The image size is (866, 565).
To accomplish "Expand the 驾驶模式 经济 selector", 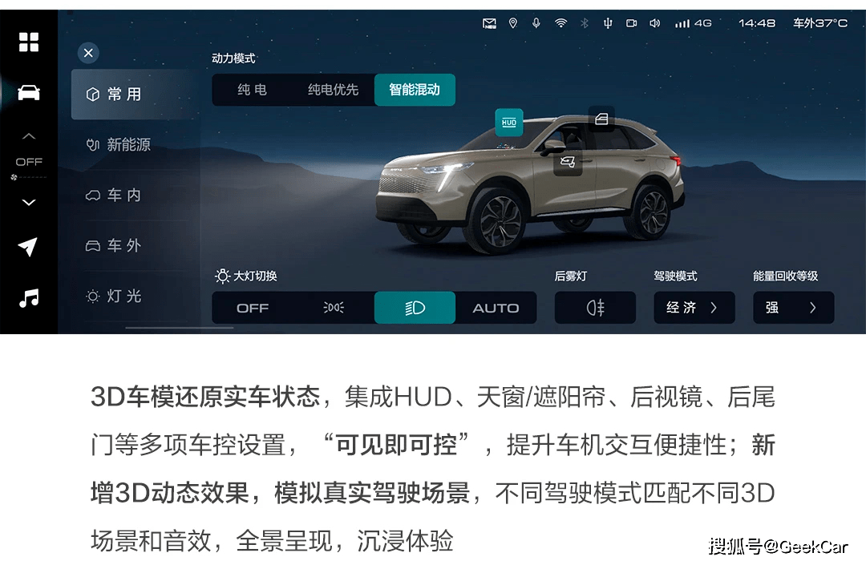I will (694, 307).
